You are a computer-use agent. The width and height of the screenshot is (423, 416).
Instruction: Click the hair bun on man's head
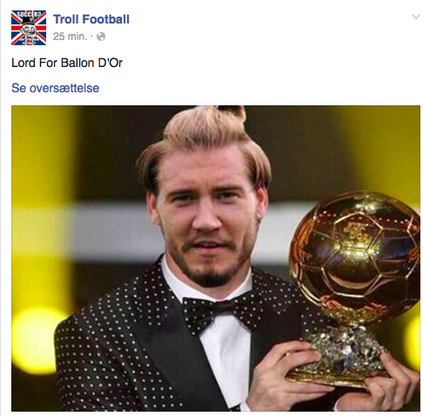(233, 112)
